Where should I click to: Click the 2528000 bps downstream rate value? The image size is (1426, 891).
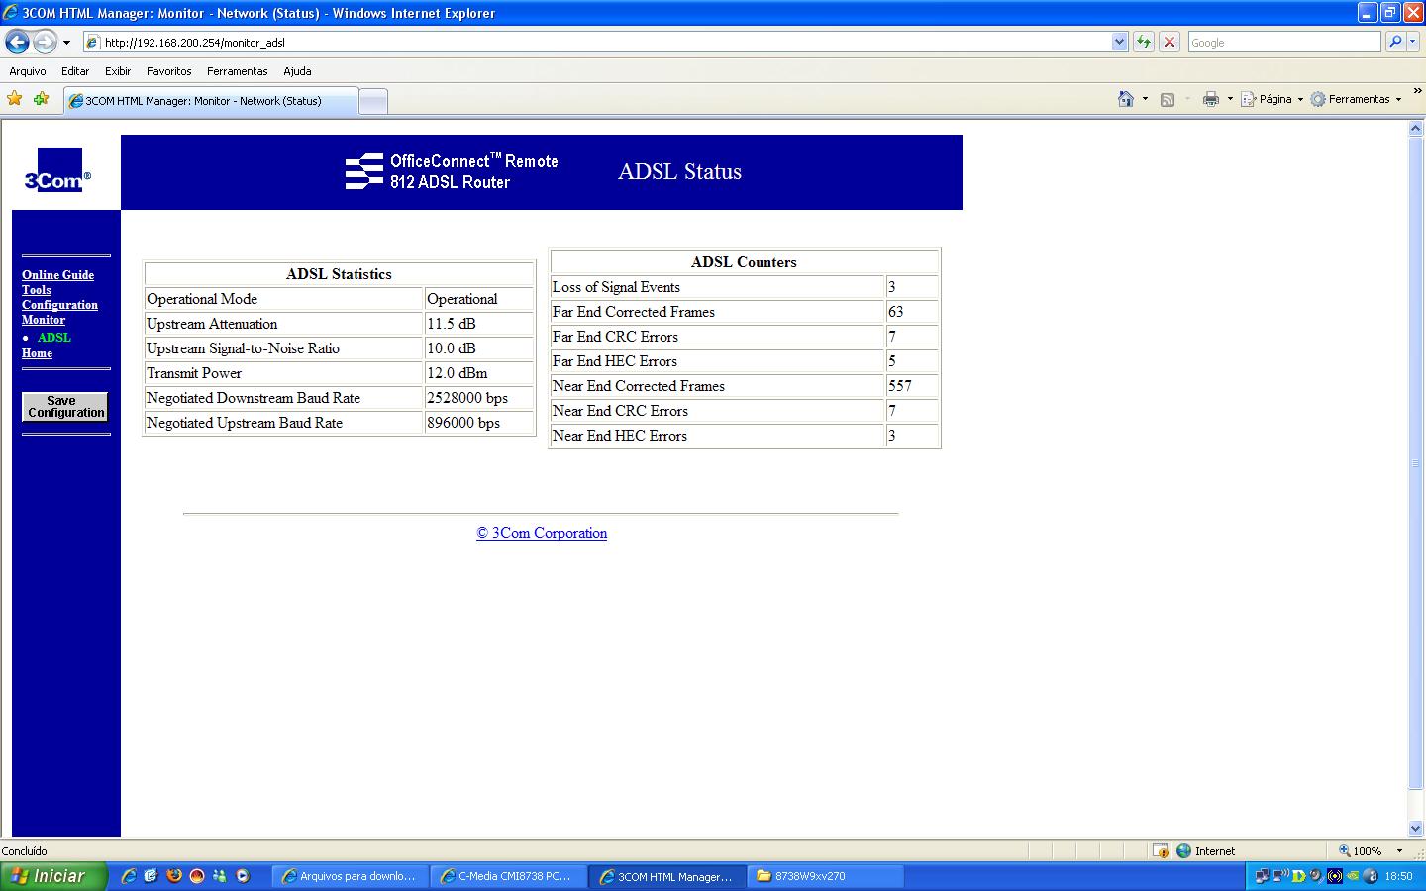pyautogui.click(x=467, y=398)
